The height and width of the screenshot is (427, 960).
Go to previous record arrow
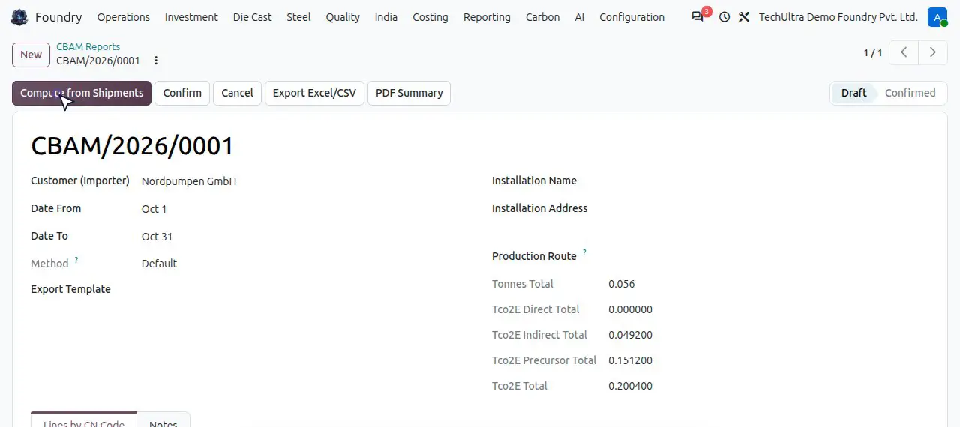pos(904,52)
